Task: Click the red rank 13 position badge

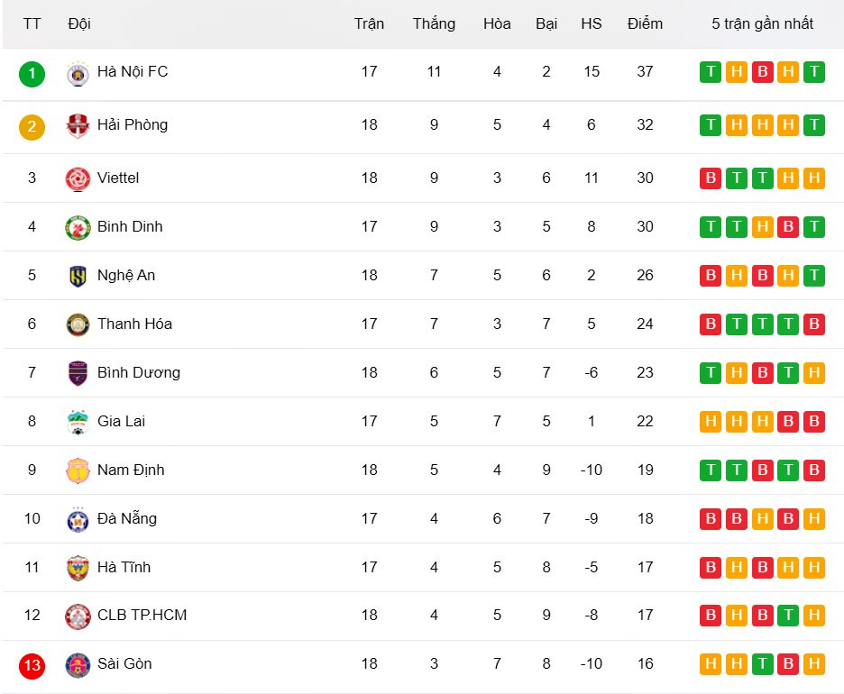Action: 32,666
